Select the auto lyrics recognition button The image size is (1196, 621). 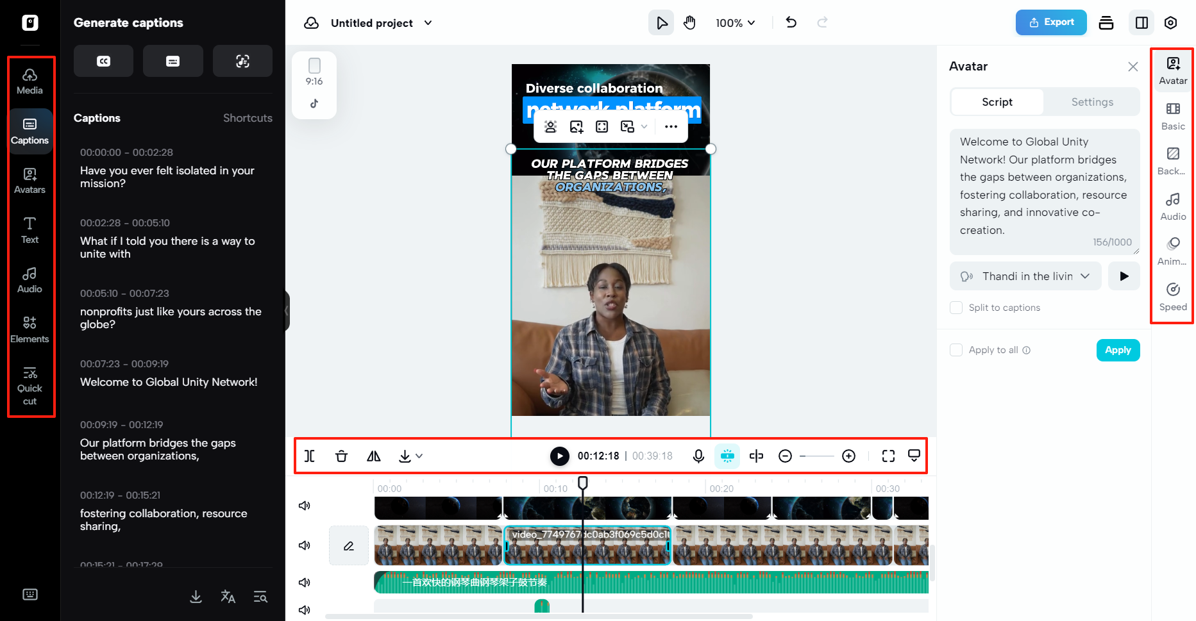click(x=242, y=61)
